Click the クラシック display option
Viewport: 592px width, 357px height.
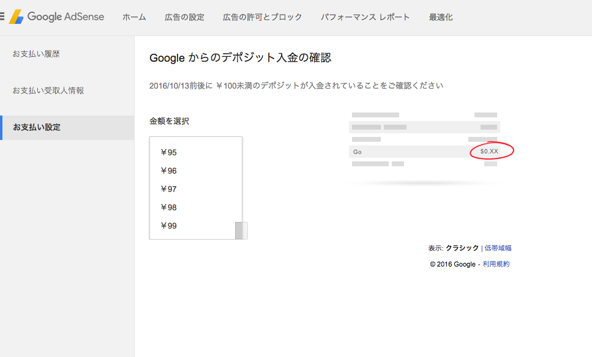tap(462, 248)
